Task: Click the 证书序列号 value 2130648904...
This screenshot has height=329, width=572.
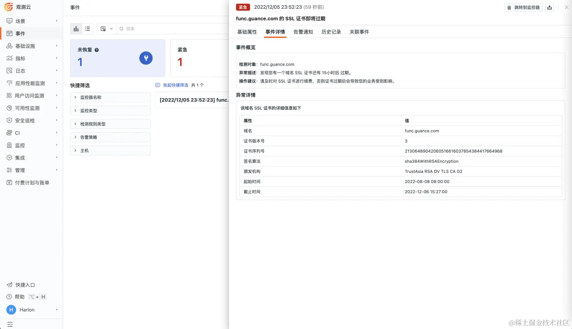Action: click(x=453, y=151)
